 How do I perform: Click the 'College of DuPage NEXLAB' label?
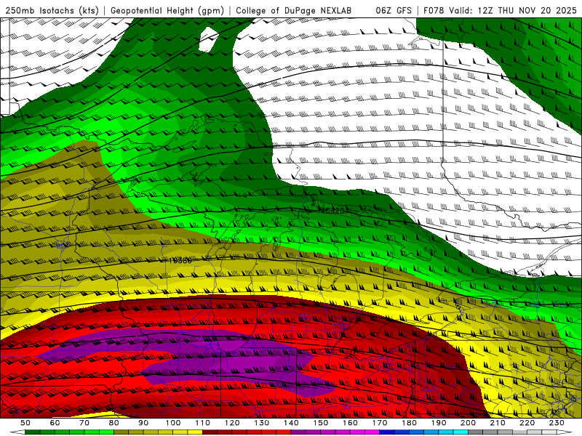click(293, 10)
